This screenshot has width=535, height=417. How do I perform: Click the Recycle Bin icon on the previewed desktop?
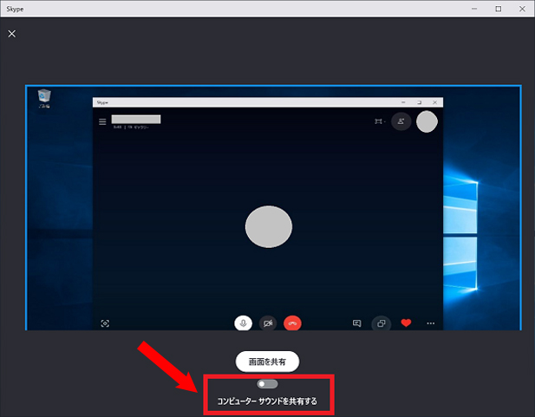pyautogui.click(x=44, y=98)
